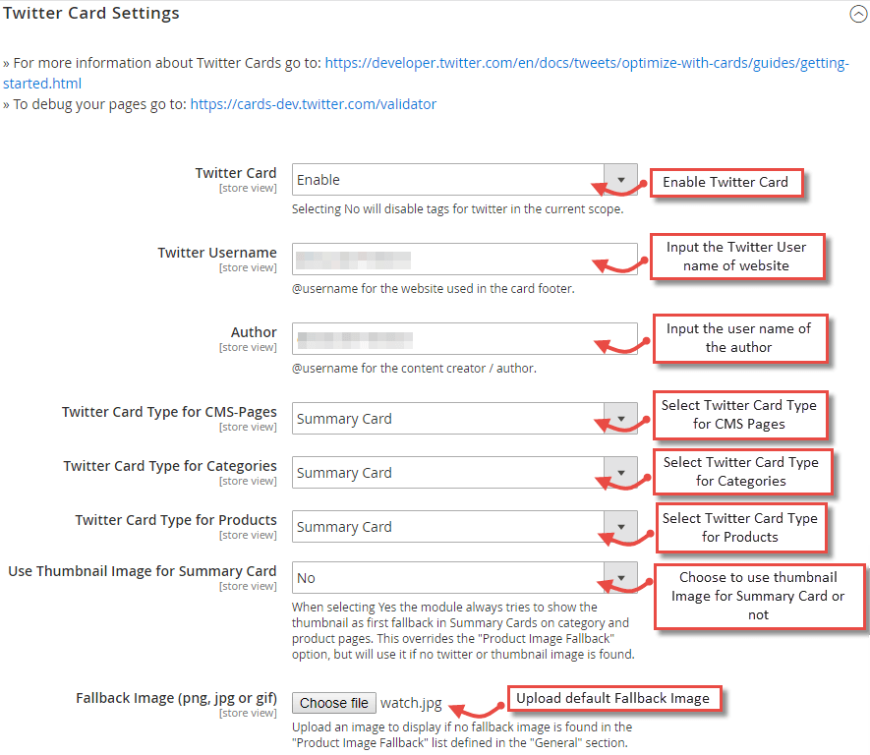Open the Twitter Cards getting-started documentation link
This screenshot has height=755, width=870.
tap(587, 63)
